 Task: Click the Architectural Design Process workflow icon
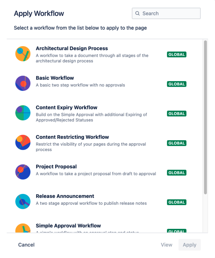pyautogui.click(x=23, y=54)
